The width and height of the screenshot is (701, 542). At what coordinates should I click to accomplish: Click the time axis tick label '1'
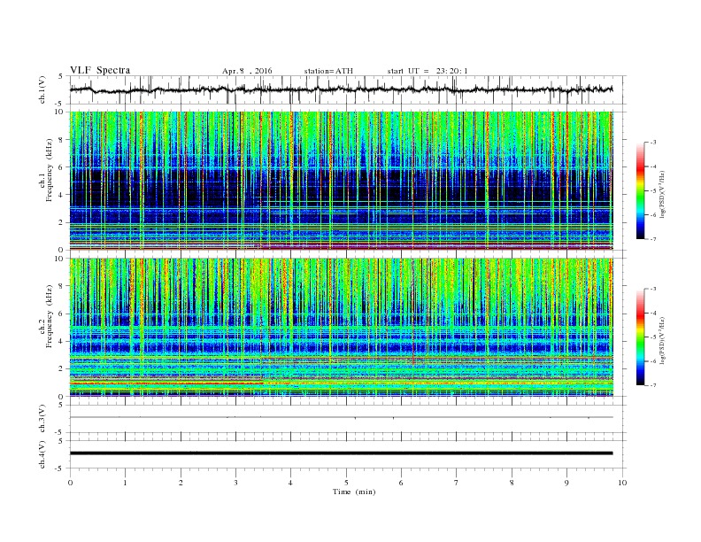[x=125, y=483]
